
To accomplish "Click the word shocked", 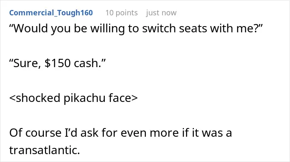I will [38, 98].
